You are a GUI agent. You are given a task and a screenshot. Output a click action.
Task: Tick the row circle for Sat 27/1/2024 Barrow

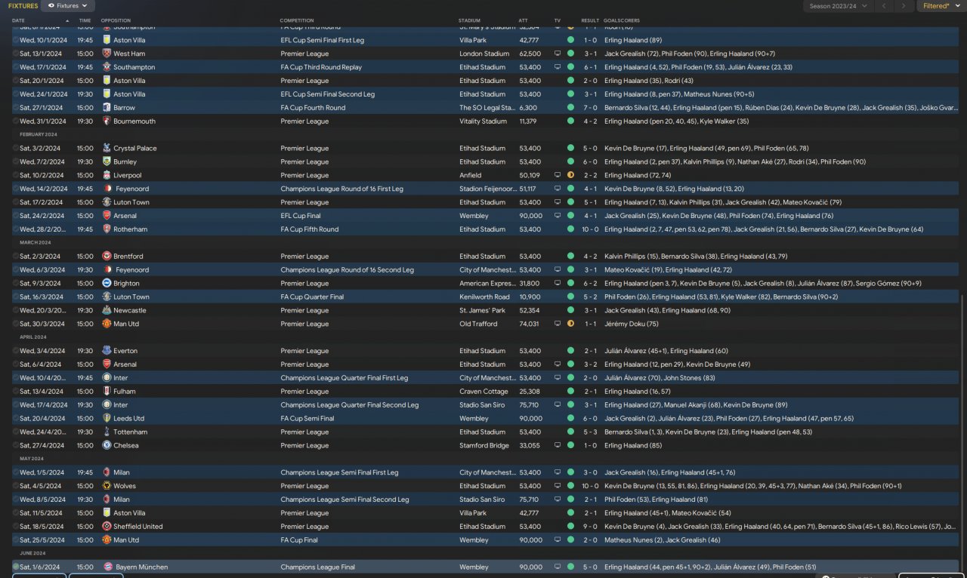(16, 108)
